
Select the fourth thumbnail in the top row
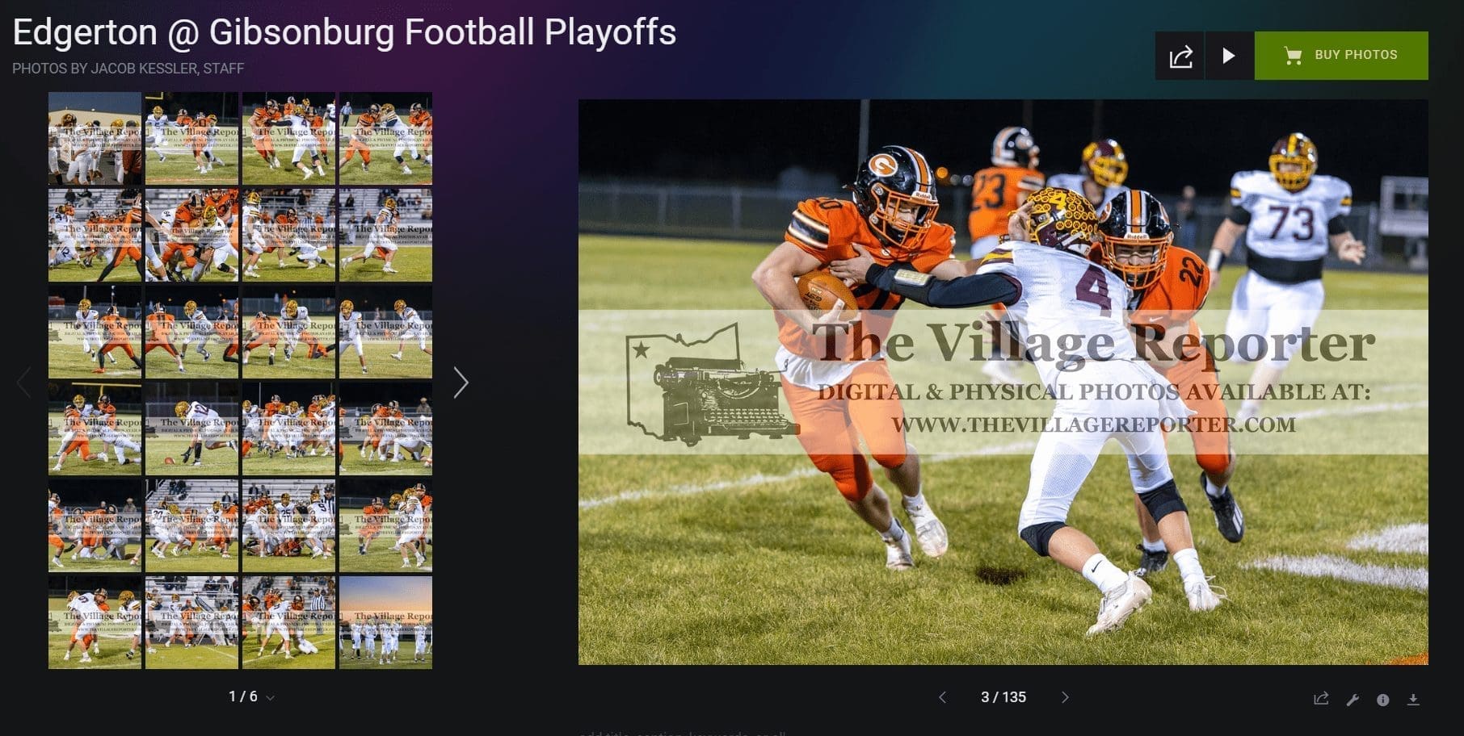tap(385, 138)
